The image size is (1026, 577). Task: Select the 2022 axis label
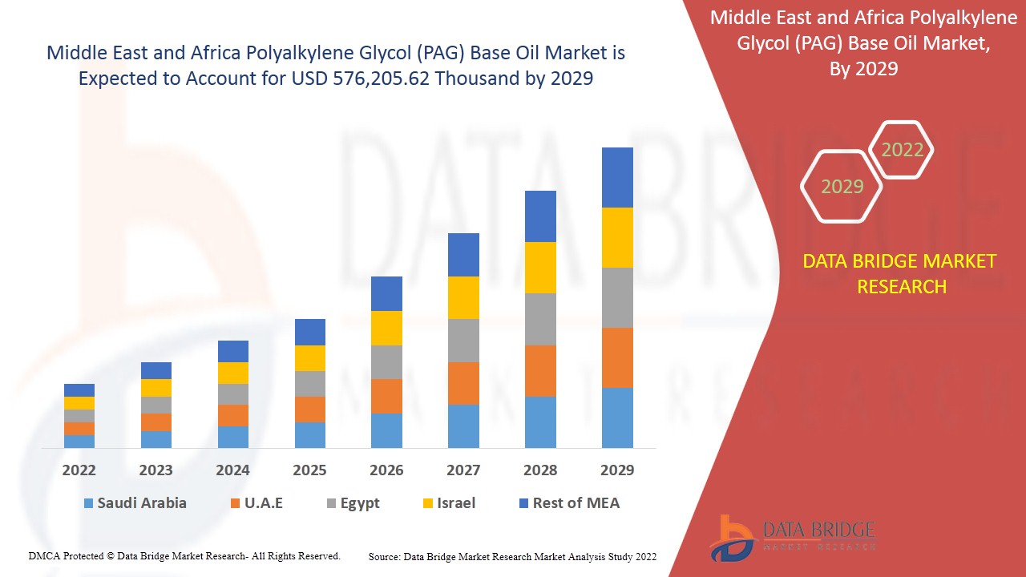(78, 471)
